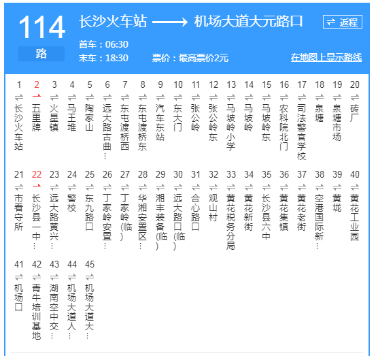Click the 票价：最高票价2元 text
The height and width of the screenshot is (356, 376).
point(190,58)
